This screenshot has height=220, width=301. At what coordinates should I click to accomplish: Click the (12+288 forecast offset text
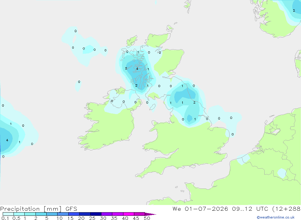tap(287, 209)
